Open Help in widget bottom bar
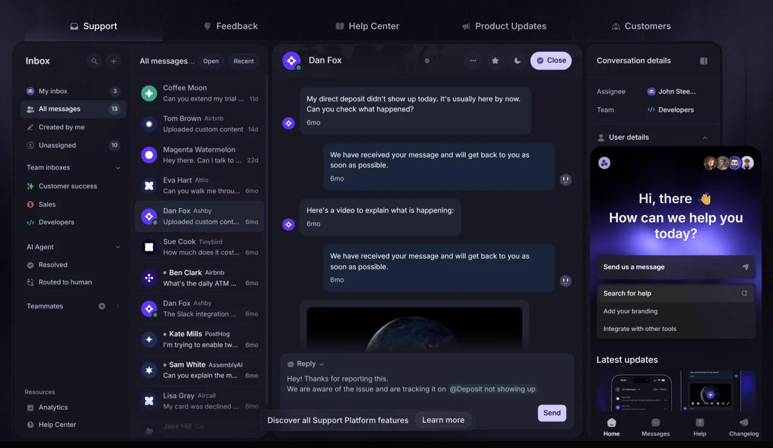The width and height of the screenshot is (773, 448). click(x=700, y=428)
